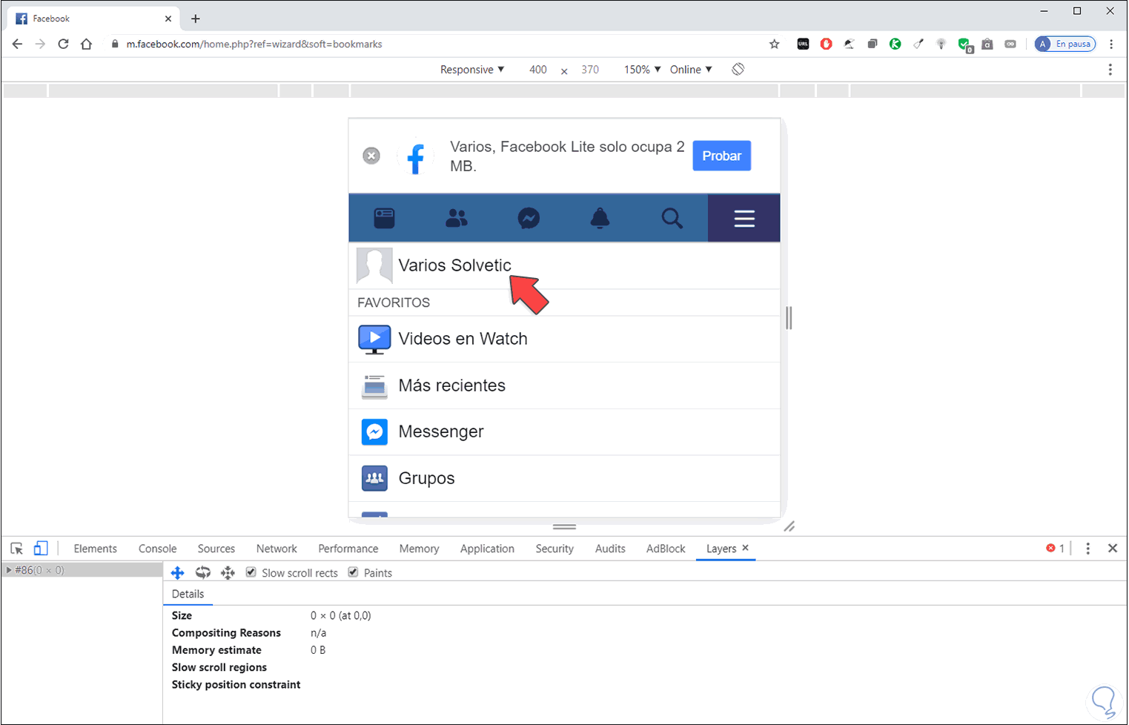The image size is (1129, 725).
Task: Go to the Network tab
Action: point(277,549)
